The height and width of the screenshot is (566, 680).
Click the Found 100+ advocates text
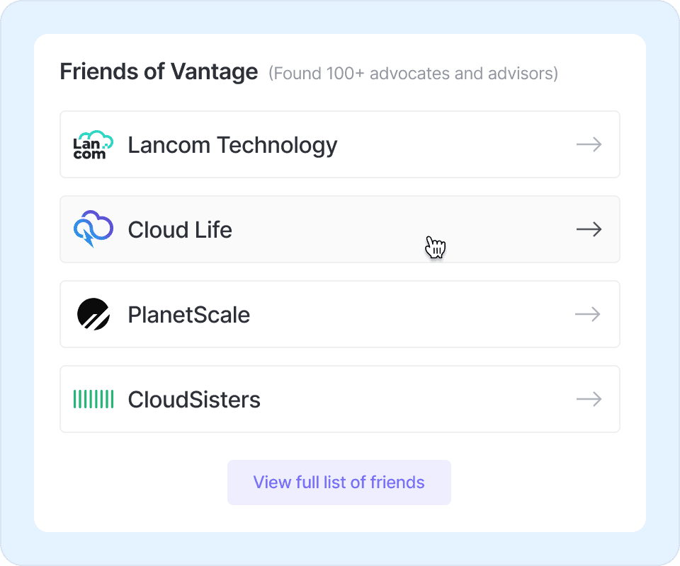pyautogui.click(x=413, y=73)
